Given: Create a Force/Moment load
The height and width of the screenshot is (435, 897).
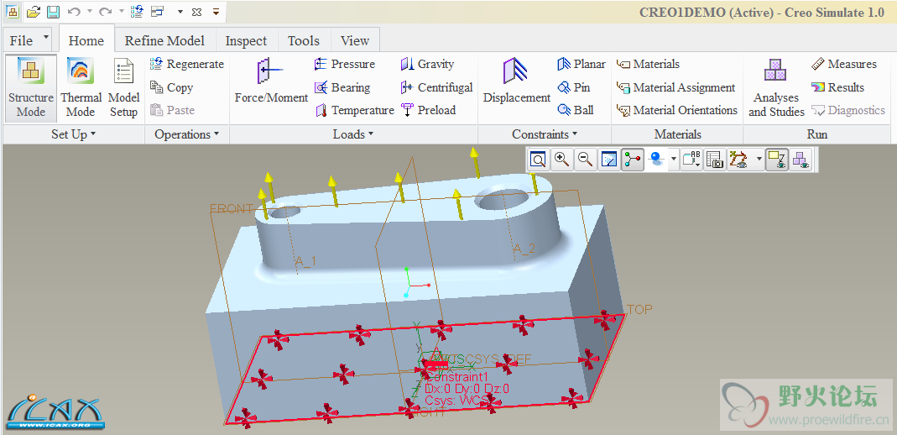Looking at the screenshot, I should [x=271, y=81].
